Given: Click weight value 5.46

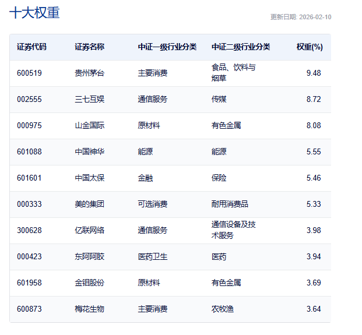Looking at the screenshot, I should [314, 178].
